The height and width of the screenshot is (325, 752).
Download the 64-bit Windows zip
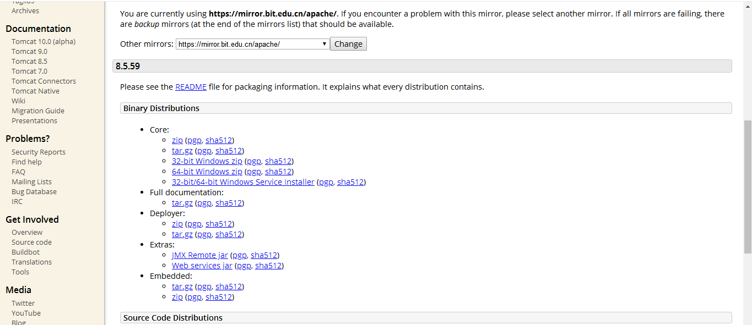click(x=207, y=172)
